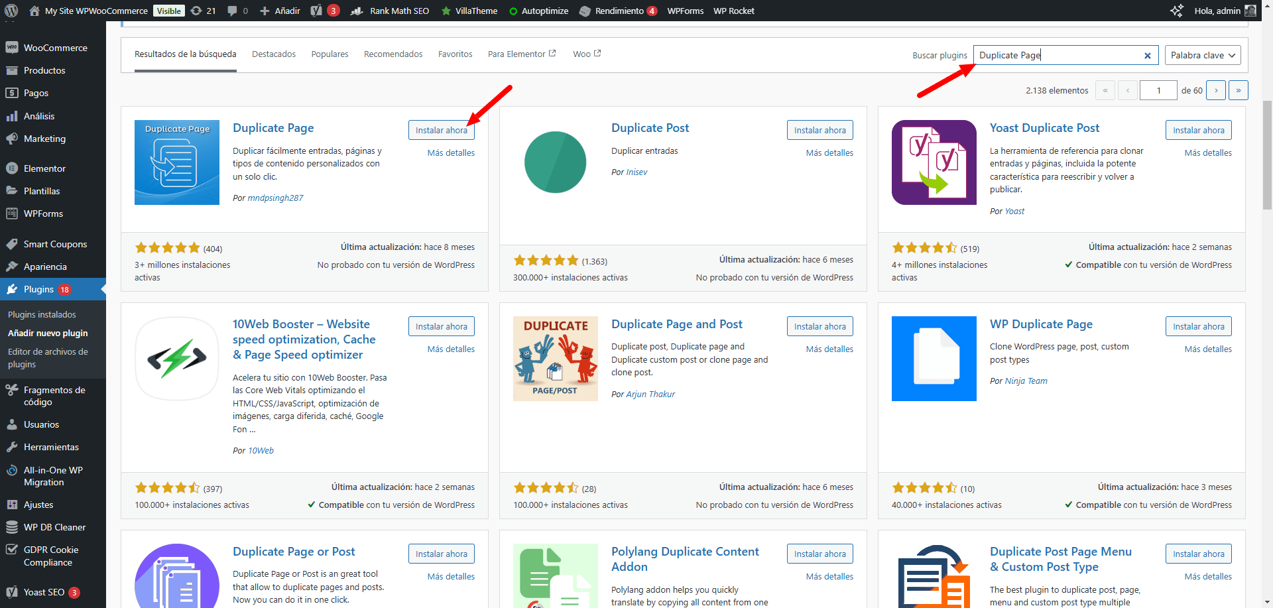Switch to Recomendados tab
Image resolution: width=1273 pixels, height=608 pixels.
[393, 54]
